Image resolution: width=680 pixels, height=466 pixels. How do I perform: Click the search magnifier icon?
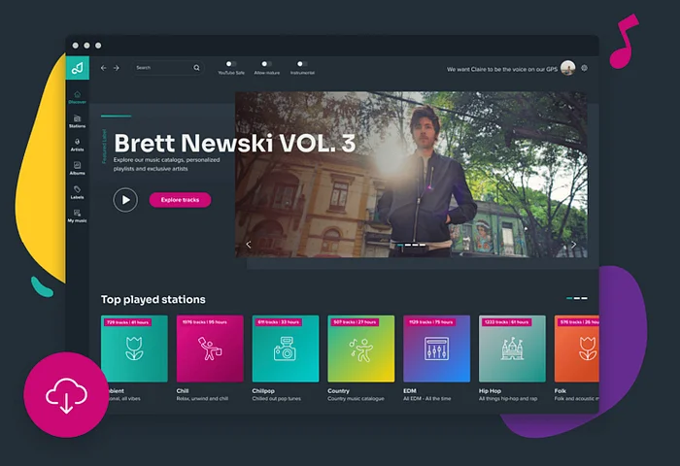pyautogui.click(x=196, y=68)
